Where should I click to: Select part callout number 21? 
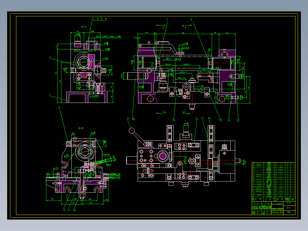(x=128, y=119)
